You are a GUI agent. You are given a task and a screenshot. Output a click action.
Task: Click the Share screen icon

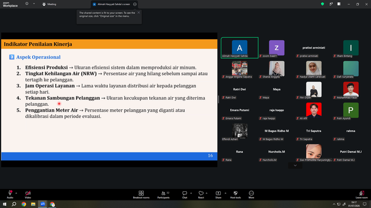218,193
